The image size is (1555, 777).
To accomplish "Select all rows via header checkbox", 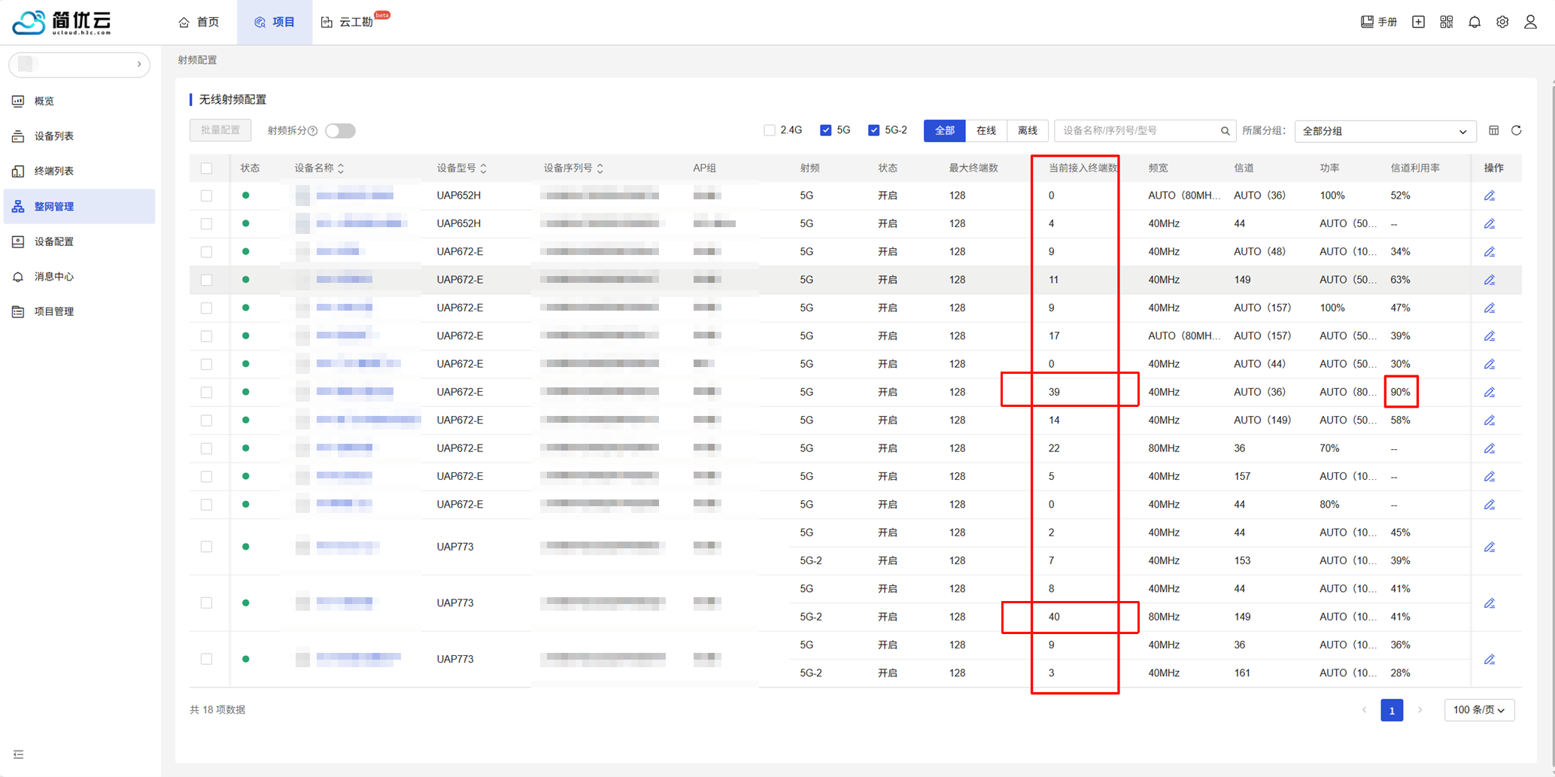I will 207,168.
